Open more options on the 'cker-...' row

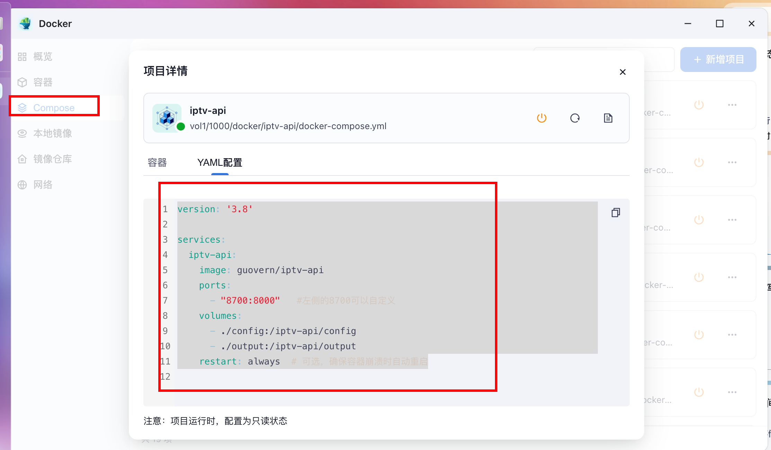732,277
